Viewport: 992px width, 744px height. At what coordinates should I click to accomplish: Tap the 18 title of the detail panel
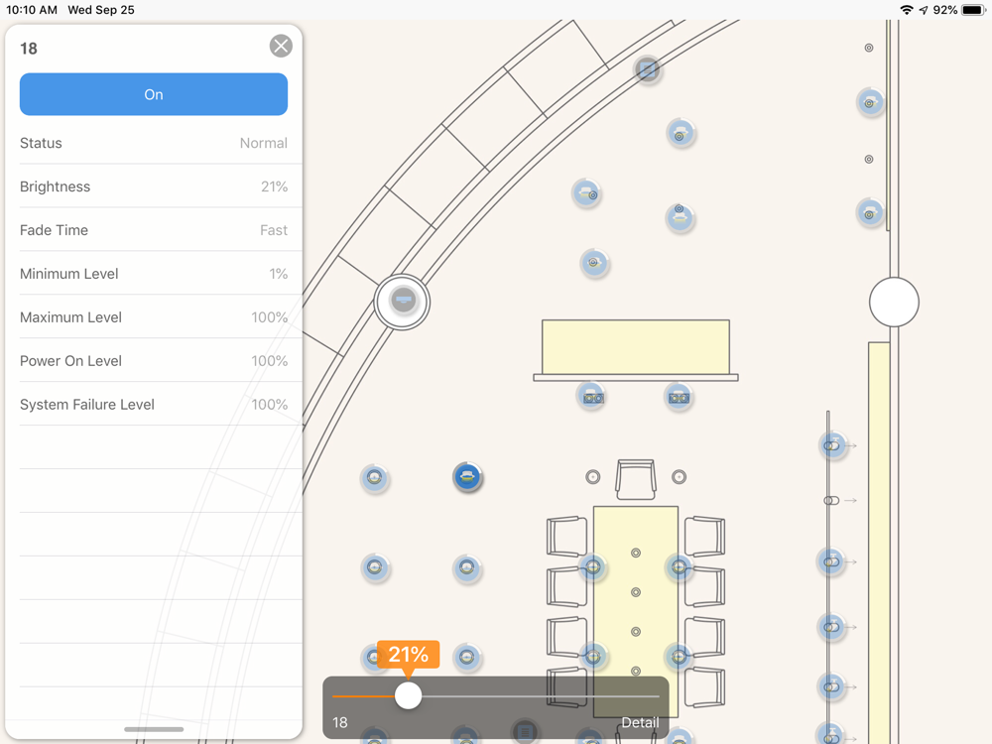pos(29,49)
